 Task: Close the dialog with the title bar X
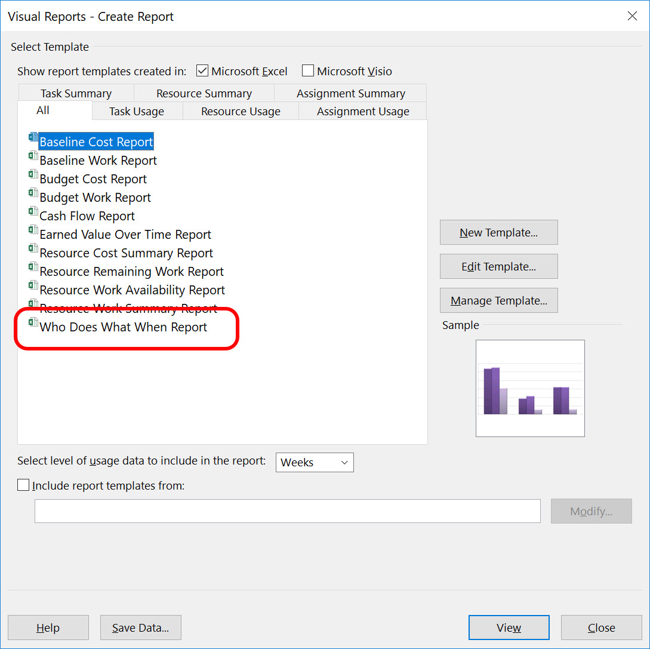632,16
